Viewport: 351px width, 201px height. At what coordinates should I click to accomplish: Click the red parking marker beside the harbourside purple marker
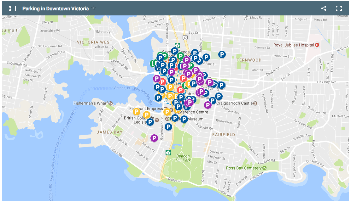[x=163, y=82]
